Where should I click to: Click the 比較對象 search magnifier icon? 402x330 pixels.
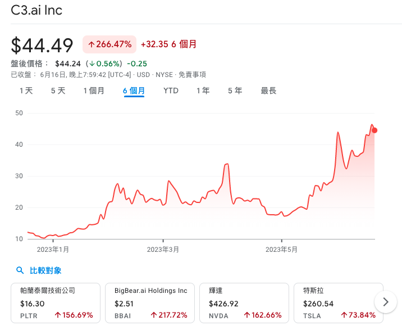coord(20,270)
